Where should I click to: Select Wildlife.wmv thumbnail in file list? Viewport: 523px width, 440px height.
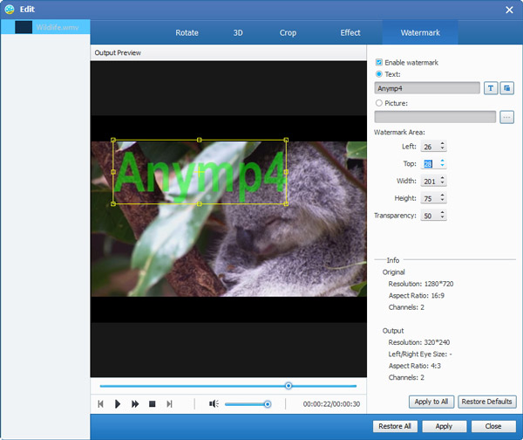24,27
